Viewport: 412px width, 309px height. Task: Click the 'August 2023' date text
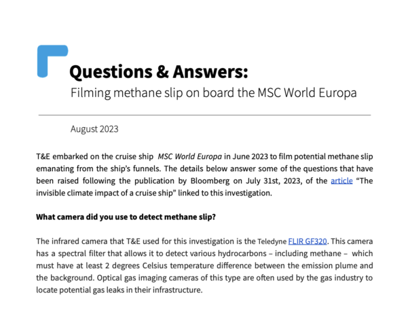tap(94, 129)
